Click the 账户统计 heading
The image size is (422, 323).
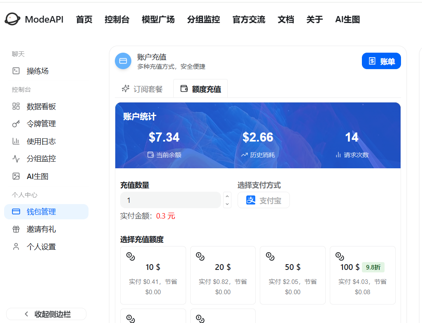point(140,117)
